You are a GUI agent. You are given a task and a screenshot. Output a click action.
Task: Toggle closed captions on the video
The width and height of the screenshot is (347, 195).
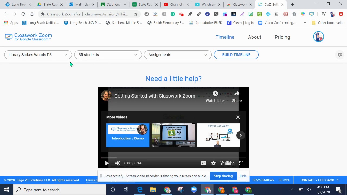coord(204,163)
